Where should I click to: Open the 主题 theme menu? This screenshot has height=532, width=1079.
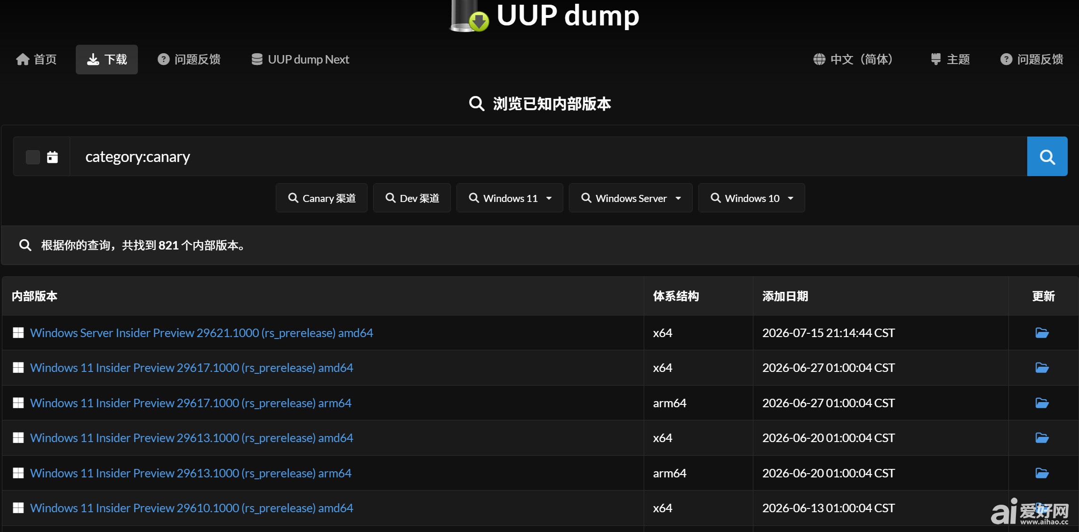951,59
